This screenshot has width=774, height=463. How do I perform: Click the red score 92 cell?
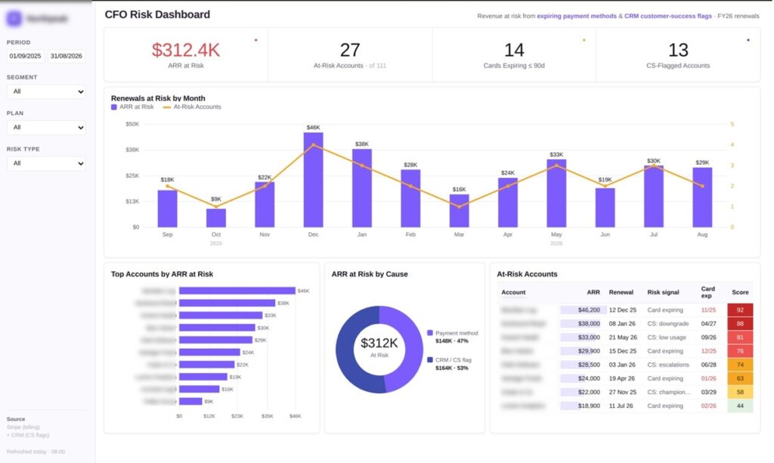coord(740,310)
